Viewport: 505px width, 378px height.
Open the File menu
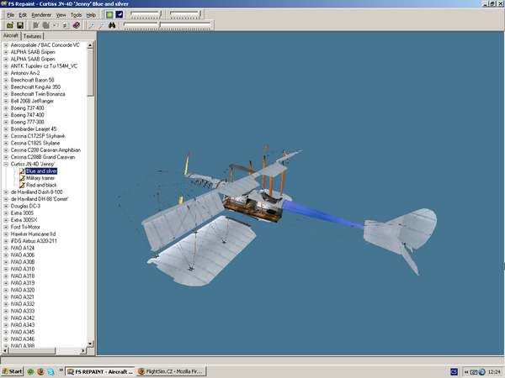11,15
